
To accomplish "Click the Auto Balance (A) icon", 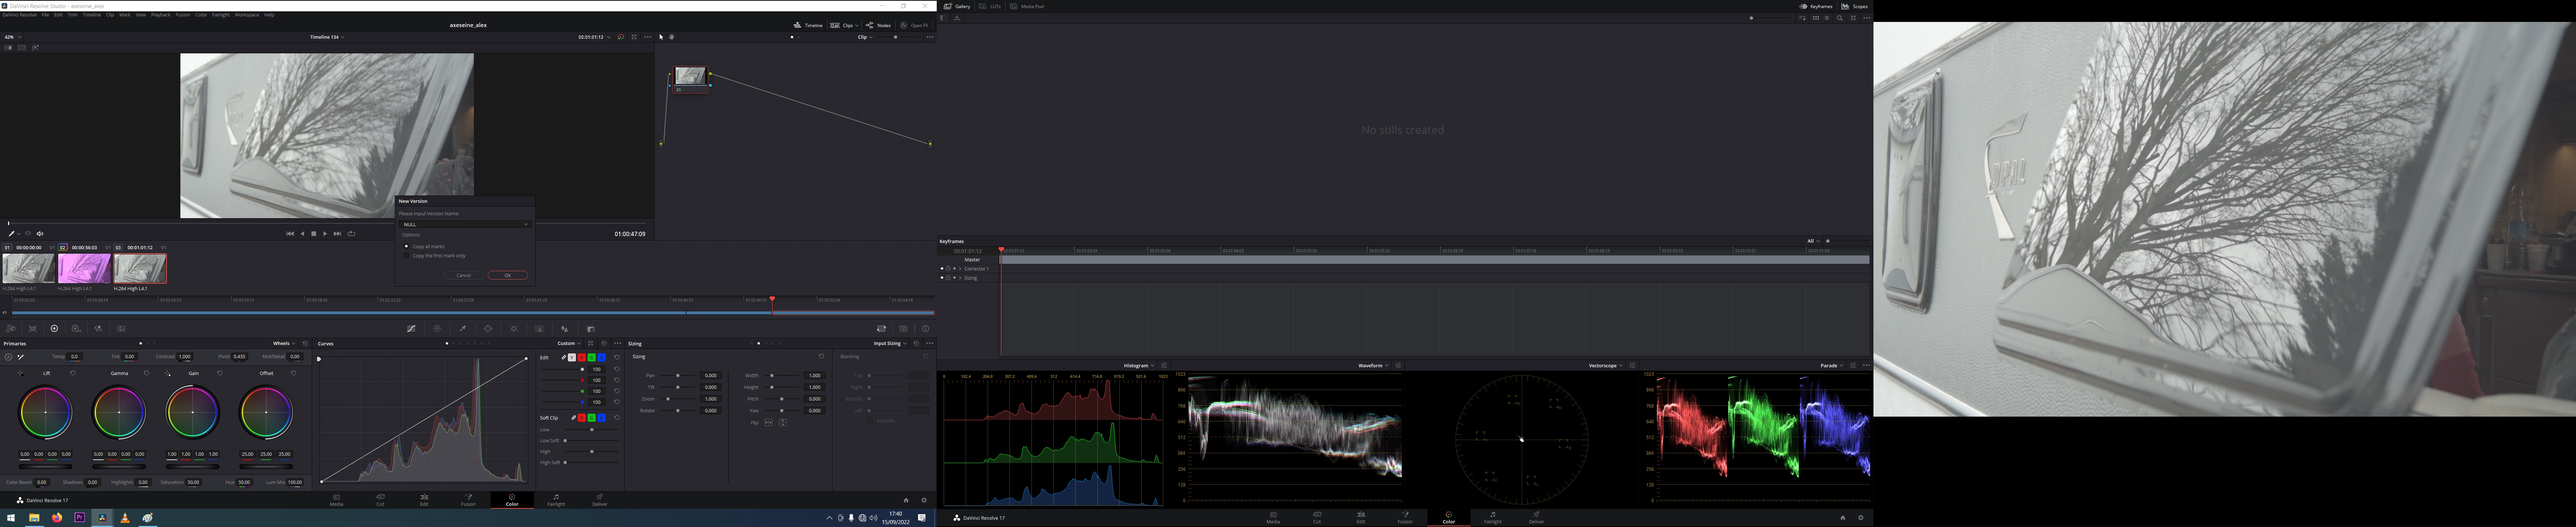I will click(x=8, y=357).
